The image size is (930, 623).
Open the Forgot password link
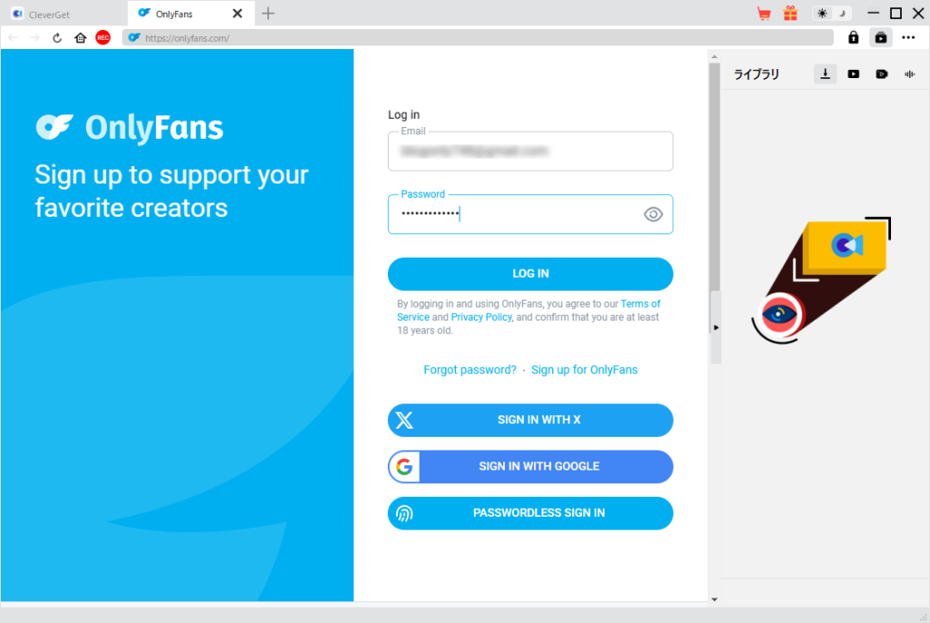point(470,370)
